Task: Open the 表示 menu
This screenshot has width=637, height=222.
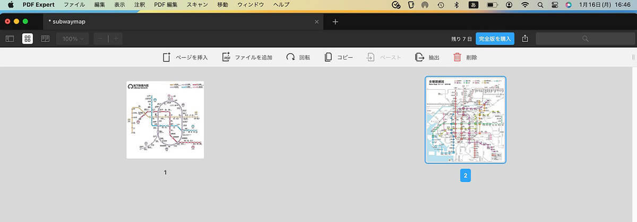Action: pyautogui.click(x=119, y=5)
